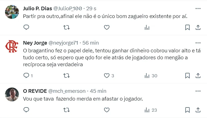Retweet Ney Jorge's post
The height and width of the screenshot is (118, 207).
(x=67, y=76)
